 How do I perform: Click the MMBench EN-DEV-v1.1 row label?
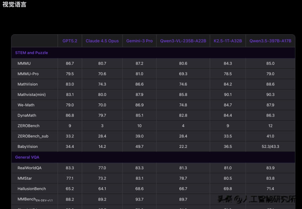click(x=35, y=199)
